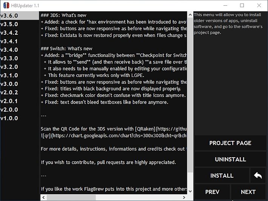
Task: Go to next page with NEXT
Action: (x=248, y=192)
